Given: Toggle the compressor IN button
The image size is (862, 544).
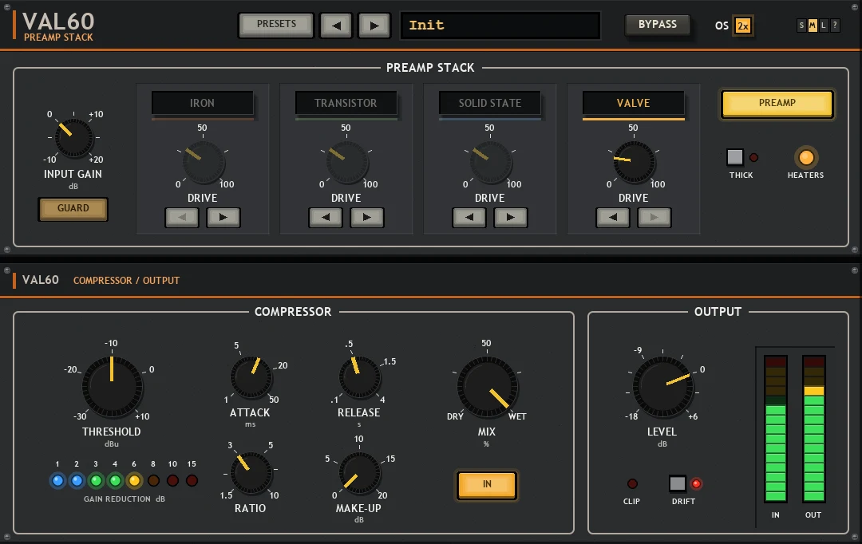Looking at the screenshot, I should 487,485.
